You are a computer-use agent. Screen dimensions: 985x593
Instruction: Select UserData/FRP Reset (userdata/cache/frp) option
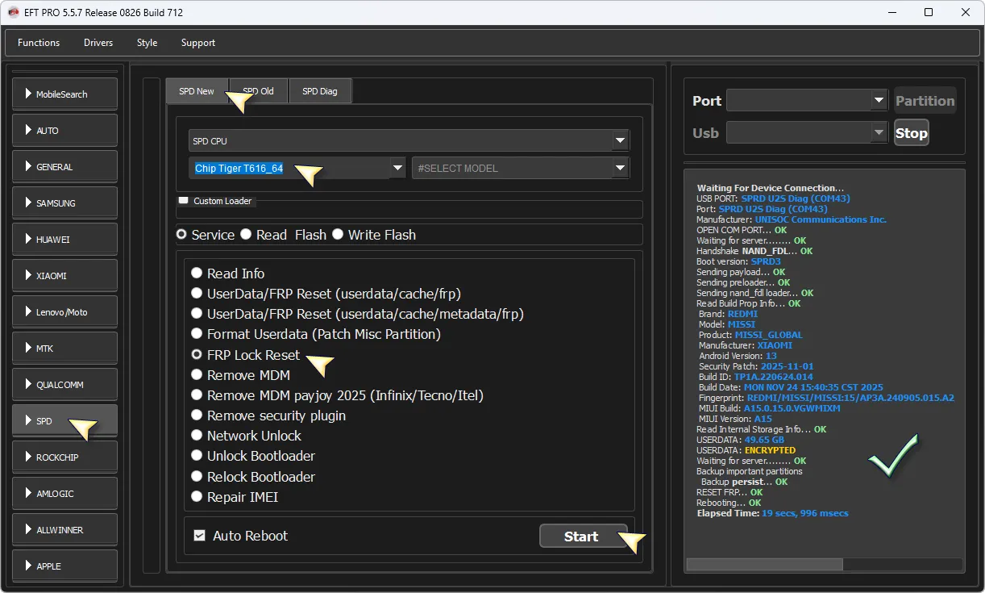pyautogui.click(x=197, y=294)
